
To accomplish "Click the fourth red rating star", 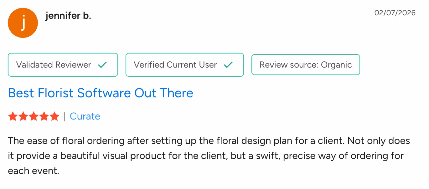I will (x=44, y=116).
